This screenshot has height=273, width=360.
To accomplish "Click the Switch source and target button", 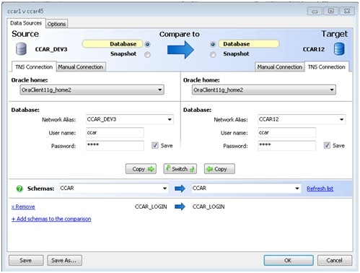I will (x=180, y=169).
